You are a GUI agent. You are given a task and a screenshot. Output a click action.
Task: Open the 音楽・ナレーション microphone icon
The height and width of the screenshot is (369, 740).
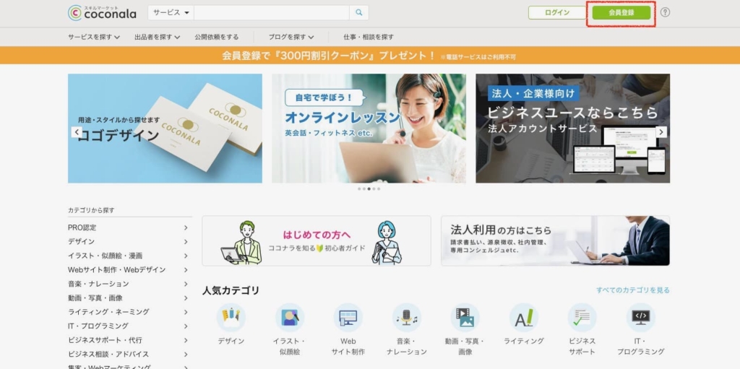pyautogui.click(x=407, y=317)
